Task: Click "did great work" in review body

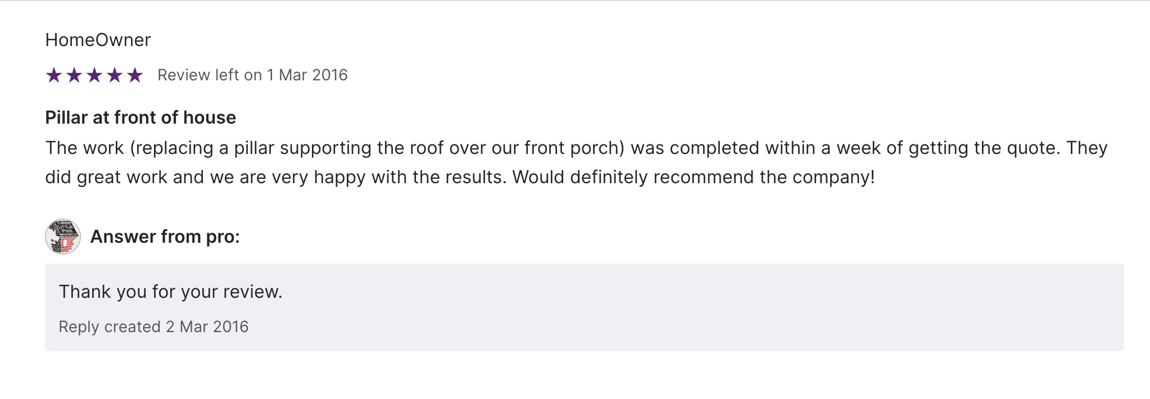Action: (x=106, y=177)
